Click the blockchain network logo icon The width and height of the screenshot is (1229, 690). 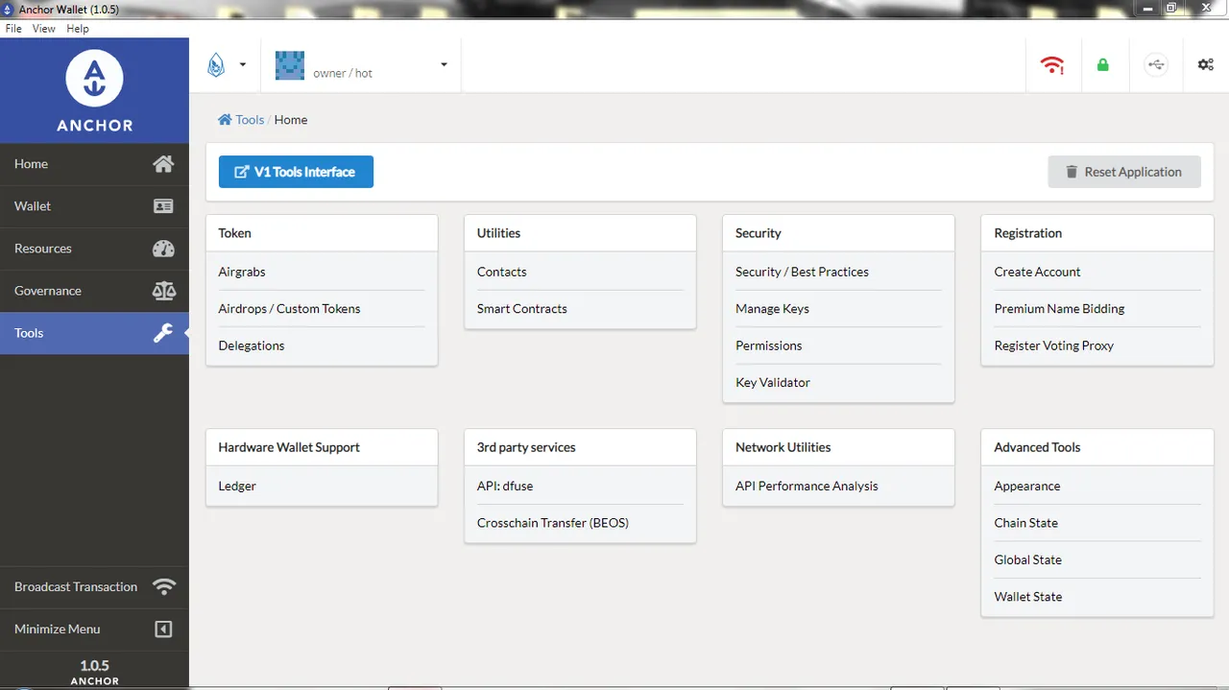[x=216, y=65]
